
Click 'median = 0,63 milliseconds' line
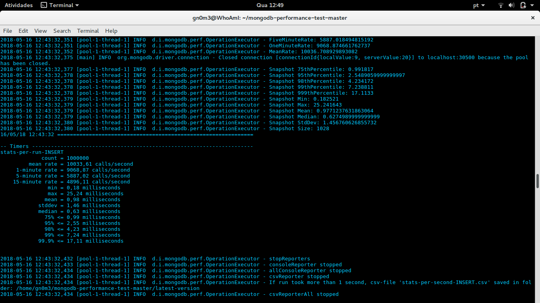pyautogui.click(x=79, y=211)
